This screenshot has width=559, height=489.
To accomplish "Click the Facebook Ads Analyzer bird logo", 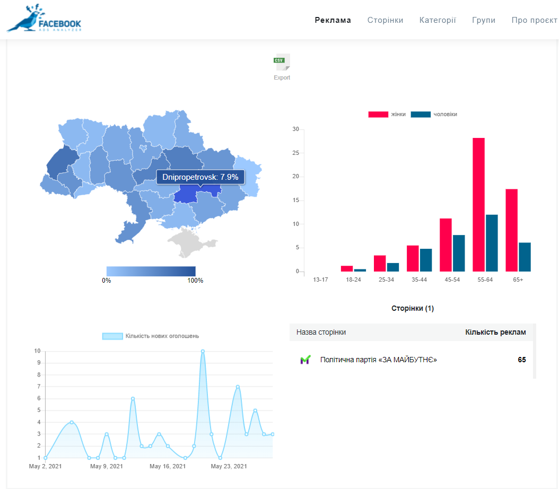I will click(43, 19).
